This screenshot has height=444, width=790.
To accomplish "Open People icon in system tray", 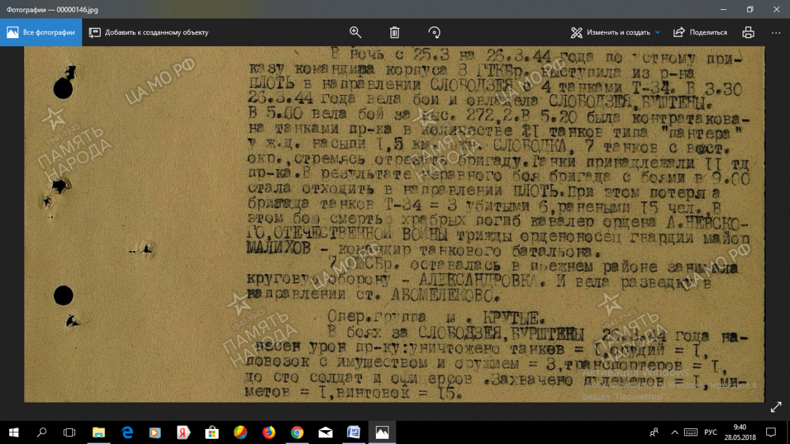I will click(x=654, y=432).
